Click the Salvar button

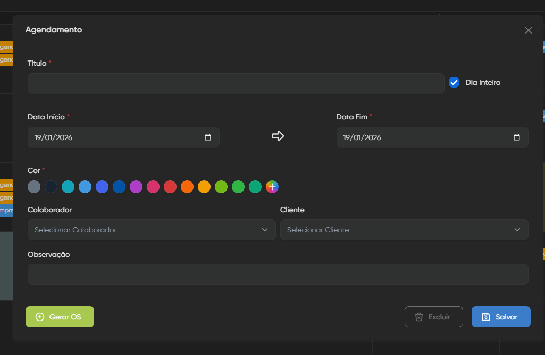tap(500, 317)
